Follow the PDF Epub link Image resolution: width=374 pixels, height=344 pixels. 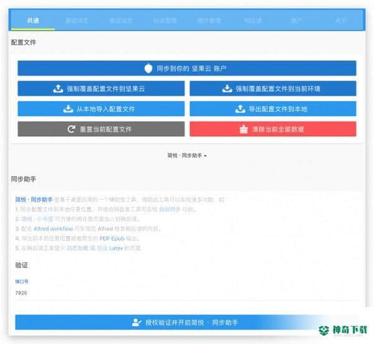click(112, 238)
